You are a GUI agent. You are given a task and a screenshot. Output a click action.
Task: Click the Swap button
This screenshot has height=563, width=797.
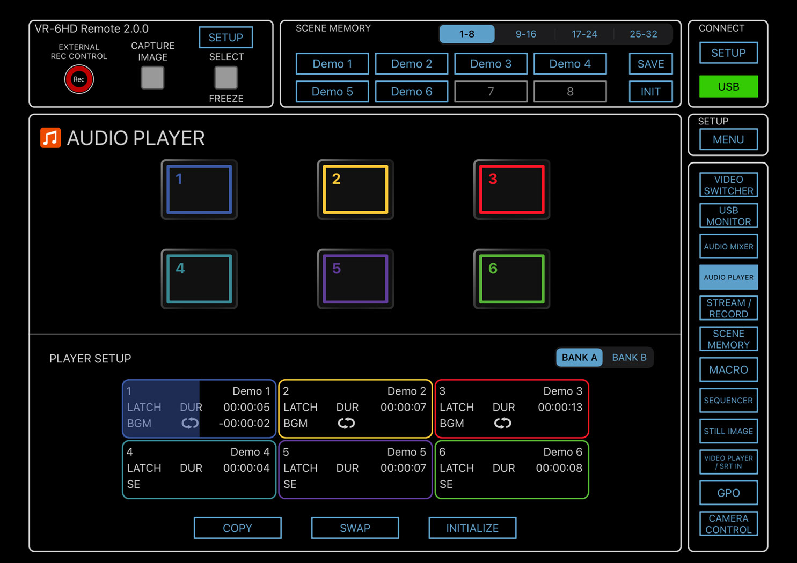355,528
